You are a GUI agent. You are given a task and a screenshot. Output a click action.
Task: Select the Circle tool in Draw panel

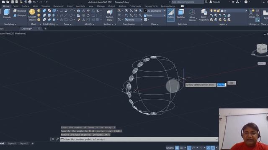tap(71, 15)
